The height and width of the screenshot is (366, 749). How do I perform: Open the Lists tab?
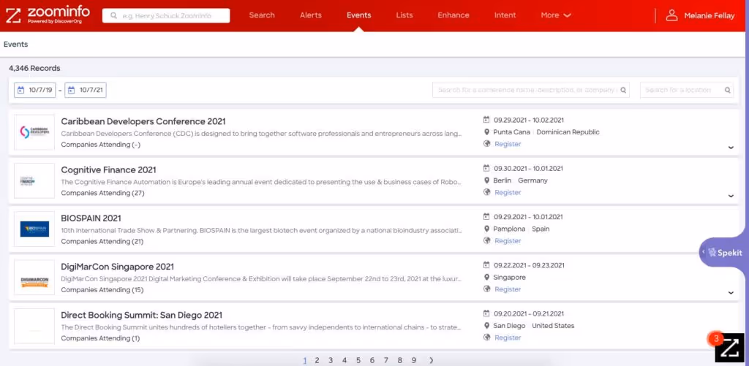point(404,15)
